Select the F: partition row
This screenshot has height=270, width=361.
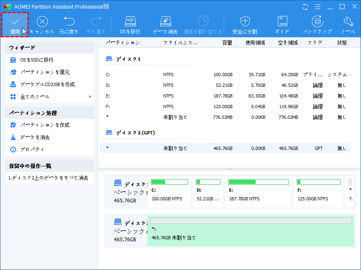pos(225,107)
